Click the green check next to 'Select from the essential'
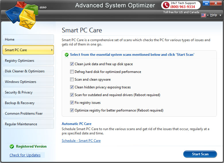The image size is (224, 163). pyautogui.click(x=67, y=55)
